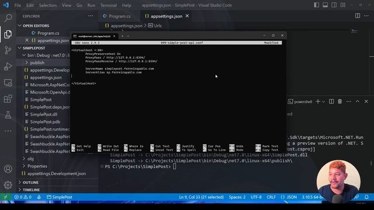Show errors and warnings count in status bar
Viewport: 374px width, 210px height.
tap(23, 197)
